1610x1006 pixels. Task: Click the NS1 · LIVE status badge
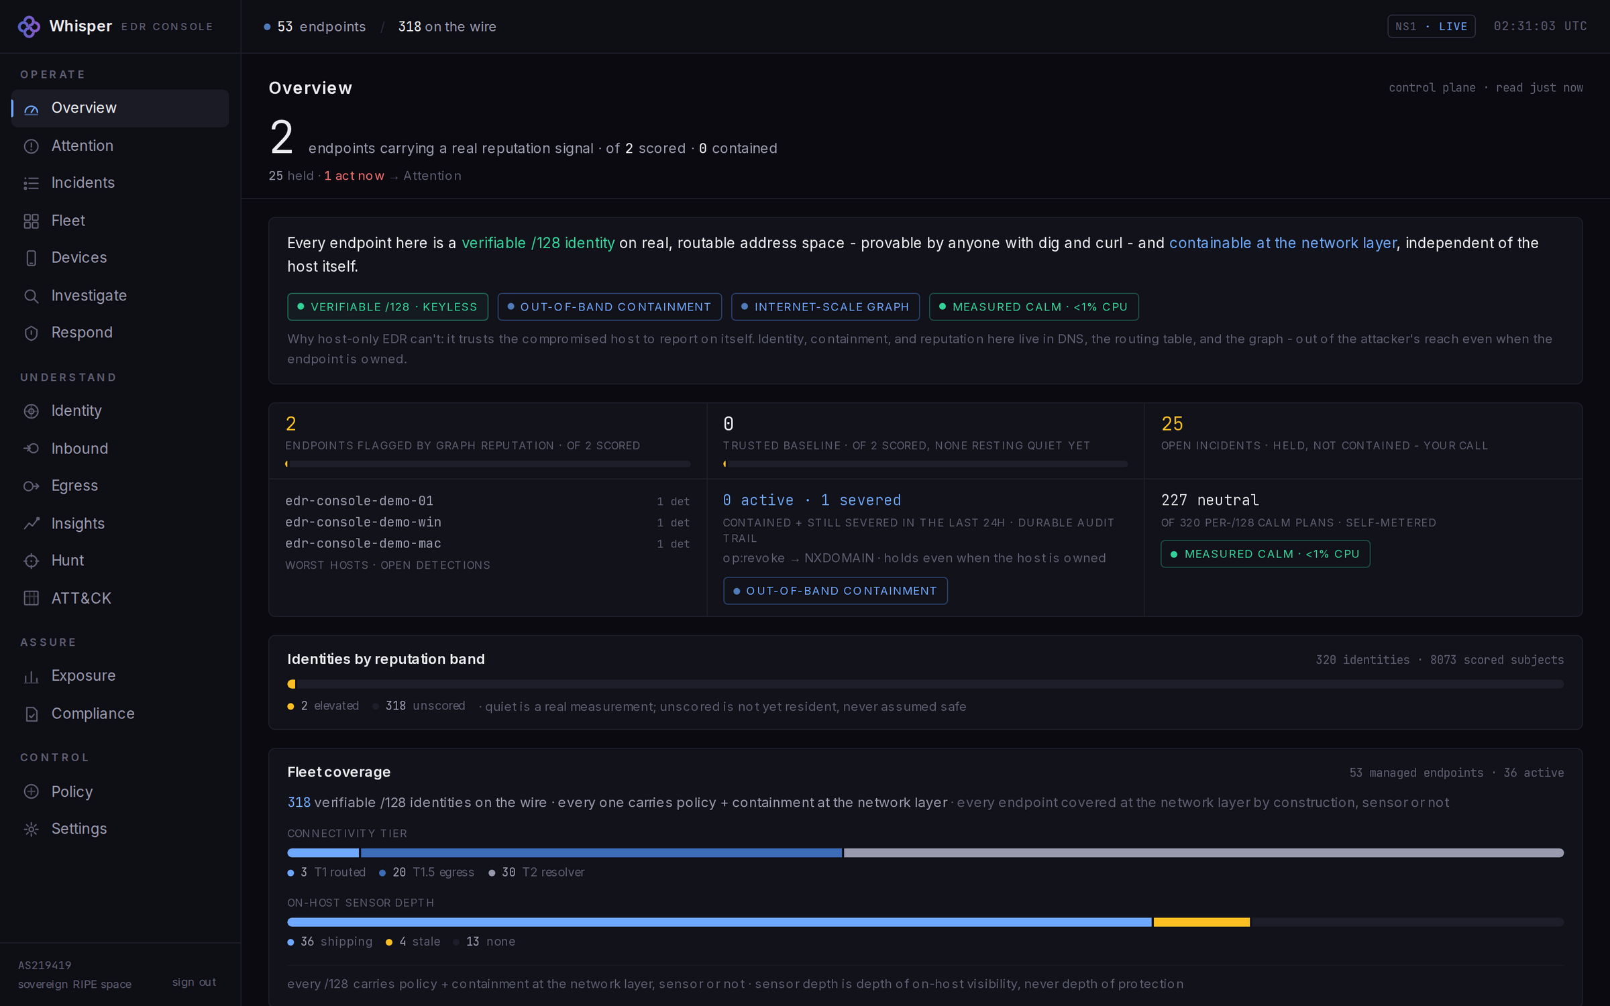coord(1431,26)
